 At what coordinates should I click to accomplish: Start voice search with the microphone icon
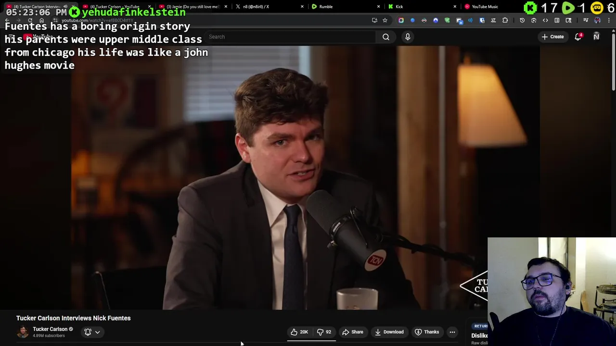point(408,37)
